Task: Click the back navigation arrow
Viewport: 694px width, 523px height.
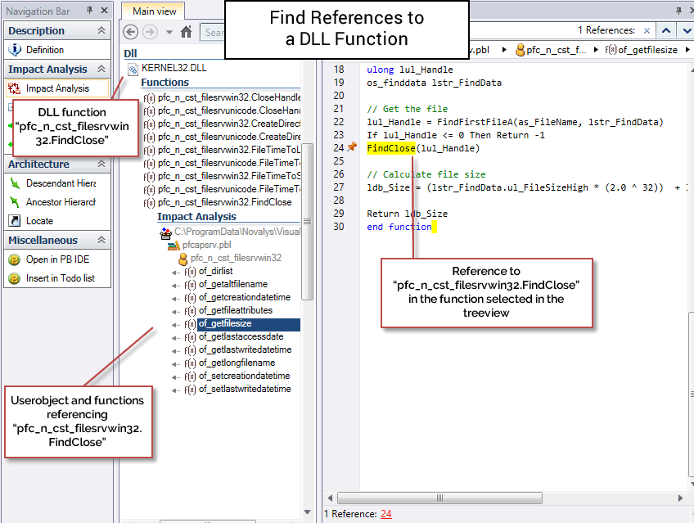Action: 130,32
